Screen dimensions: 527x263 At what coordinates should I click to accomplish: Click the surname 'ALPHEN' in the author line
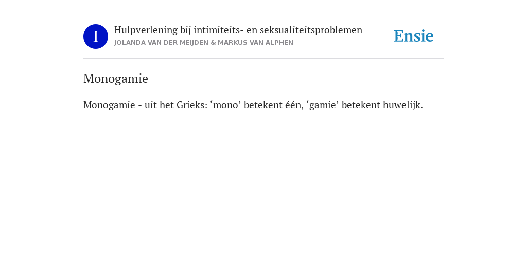(x=279, y=43)
